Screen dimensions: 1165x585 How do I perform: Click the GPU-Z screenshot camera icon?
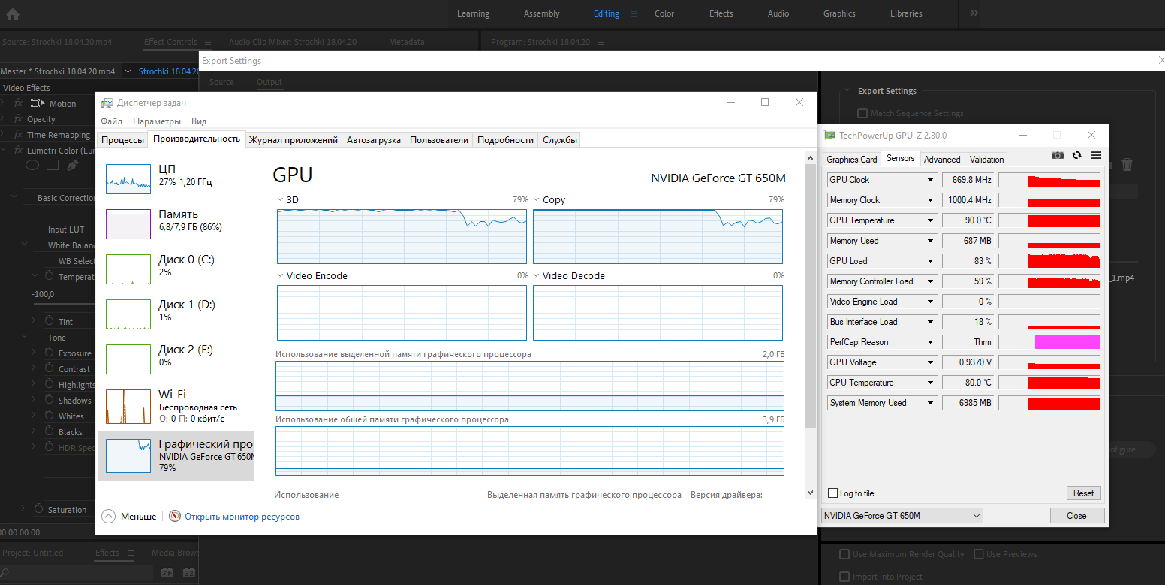click(1058, 155)
